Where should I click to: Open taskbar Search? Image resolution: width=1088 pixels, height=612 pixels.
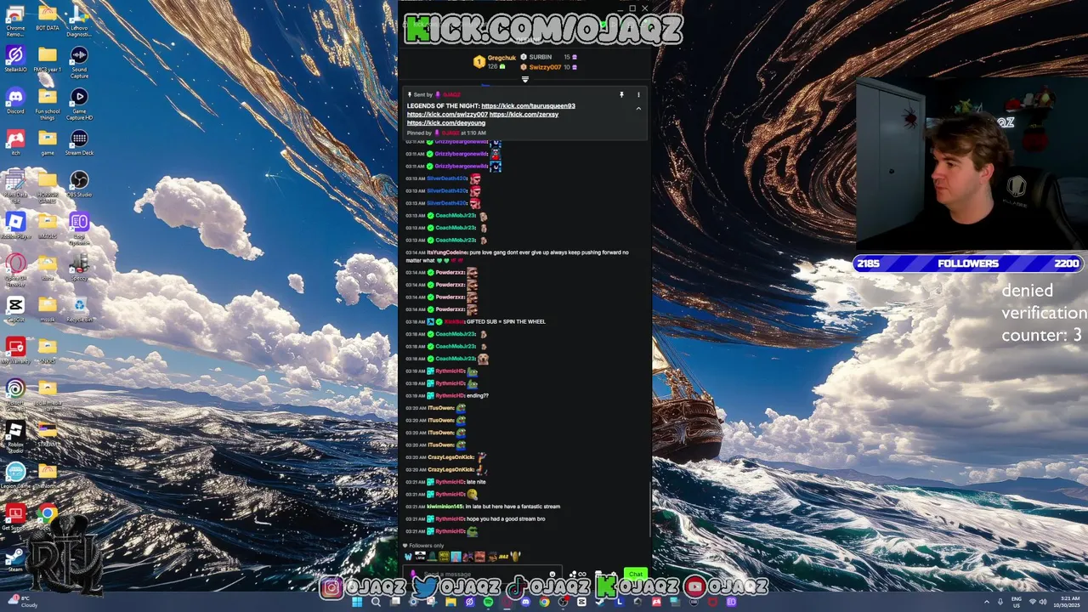tap(376, 602)
